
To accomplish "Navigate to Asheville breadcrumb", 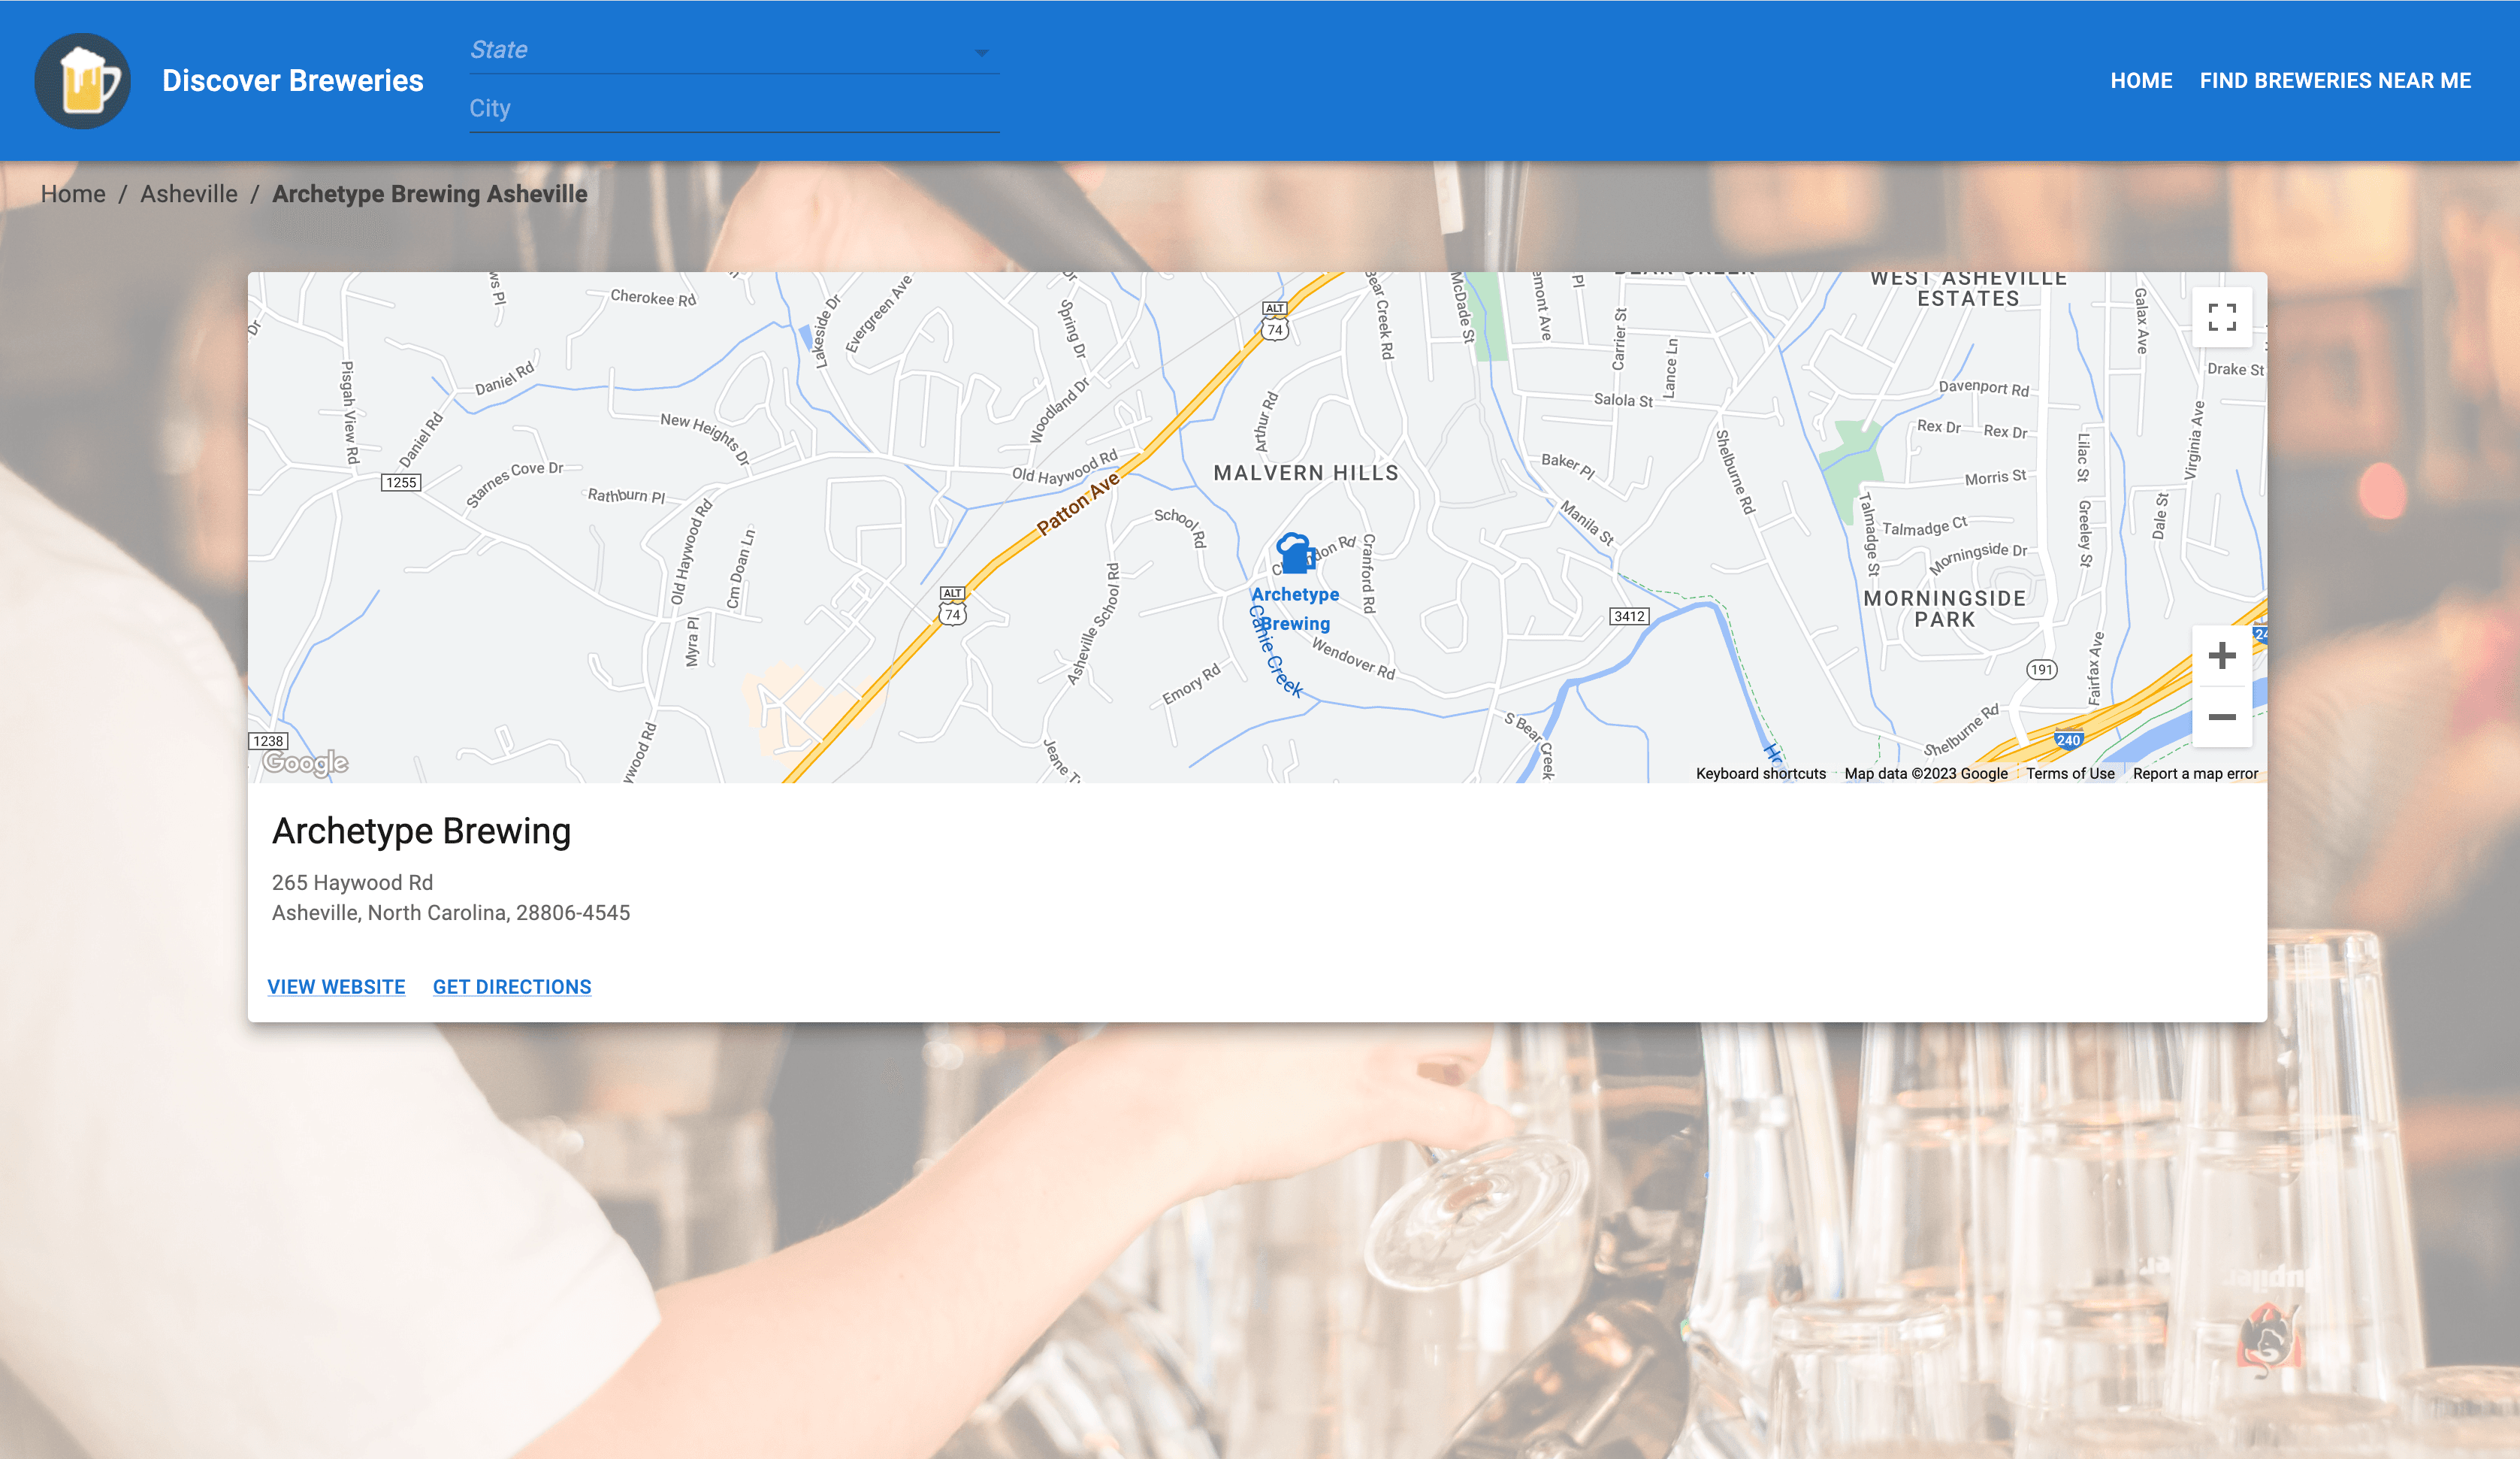I will tap(189, 194).
